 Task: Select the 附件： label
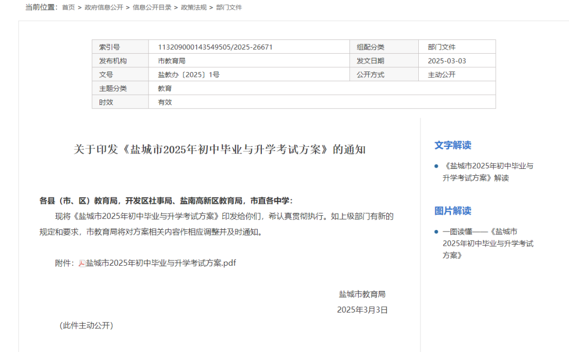pyautogui.click(x=65, y=263)
